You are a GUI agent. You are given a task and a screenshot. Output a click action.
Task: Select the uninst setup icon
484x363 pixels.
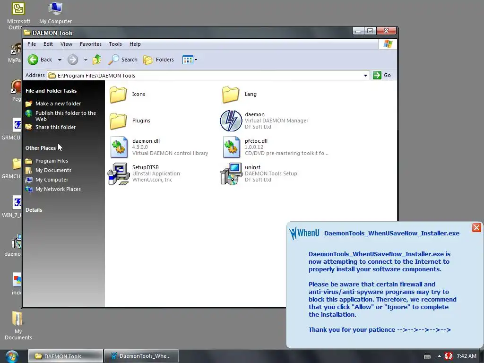(231, 174)
